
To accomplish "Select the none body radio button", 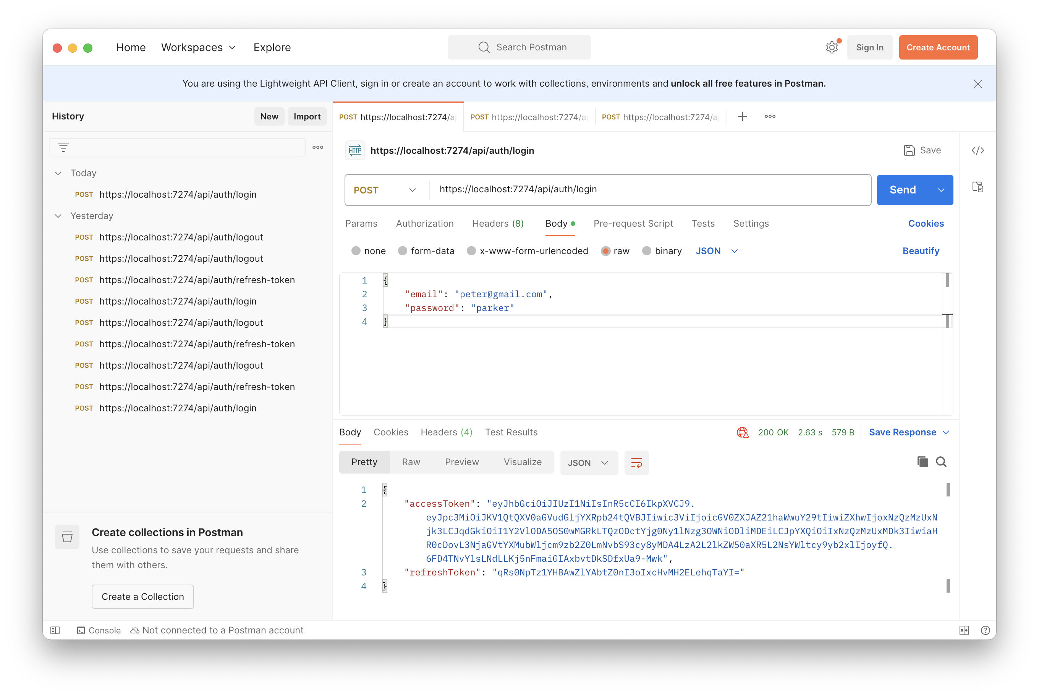I will [x=356, y=251].
